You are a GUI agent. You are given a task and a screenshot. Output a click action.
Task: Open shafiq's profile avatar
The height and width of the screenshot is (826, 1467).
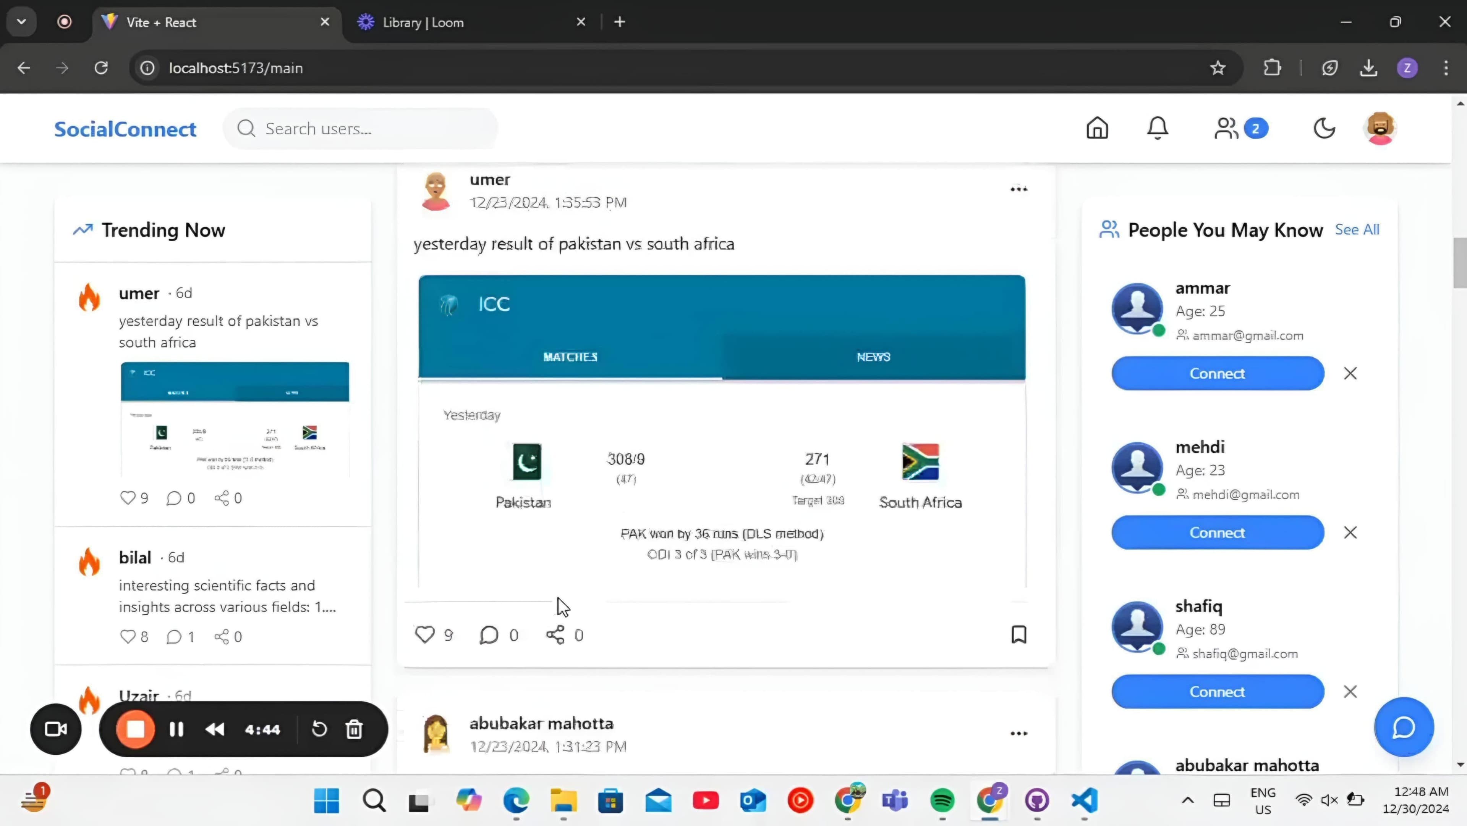point(1137,627)
